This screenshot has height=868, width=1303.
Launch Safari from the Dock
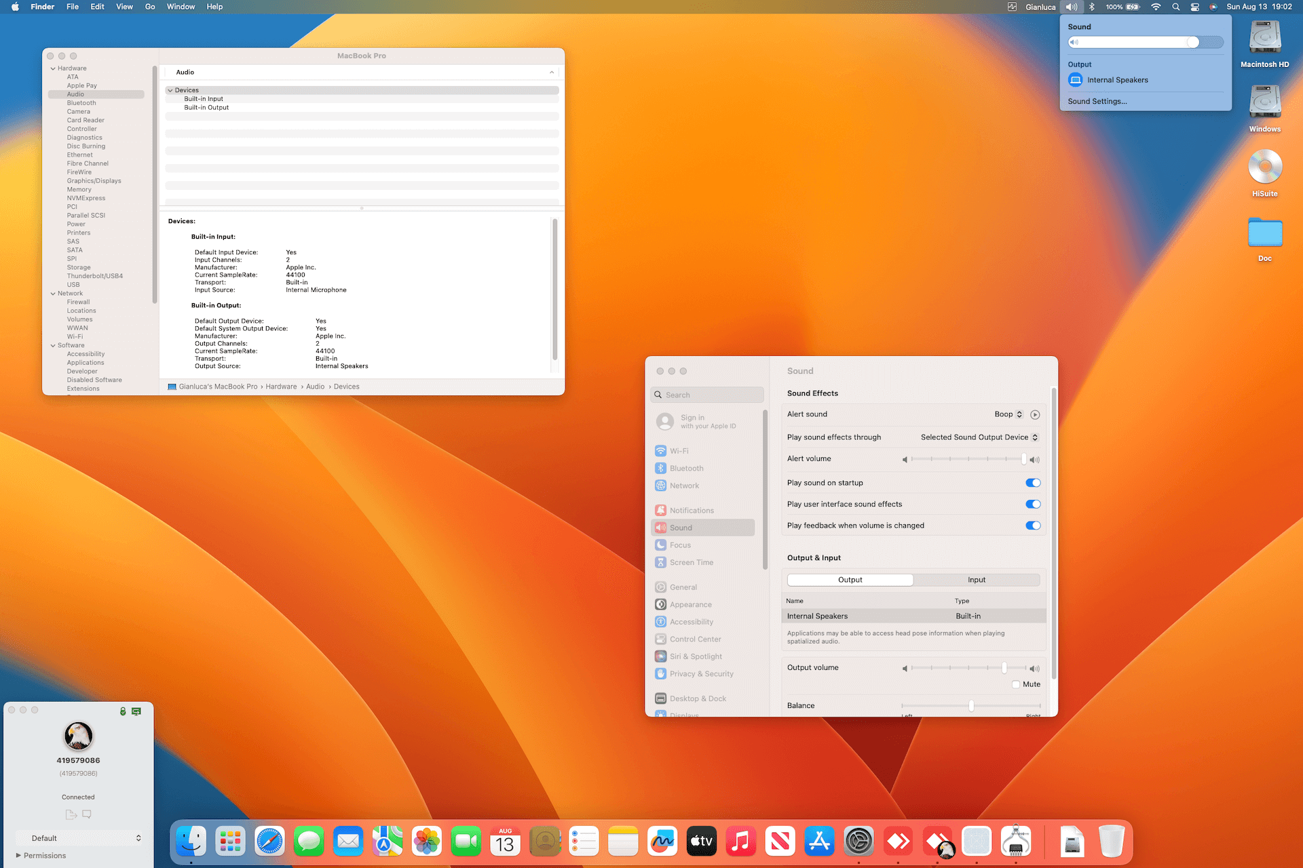coord(269,842)
